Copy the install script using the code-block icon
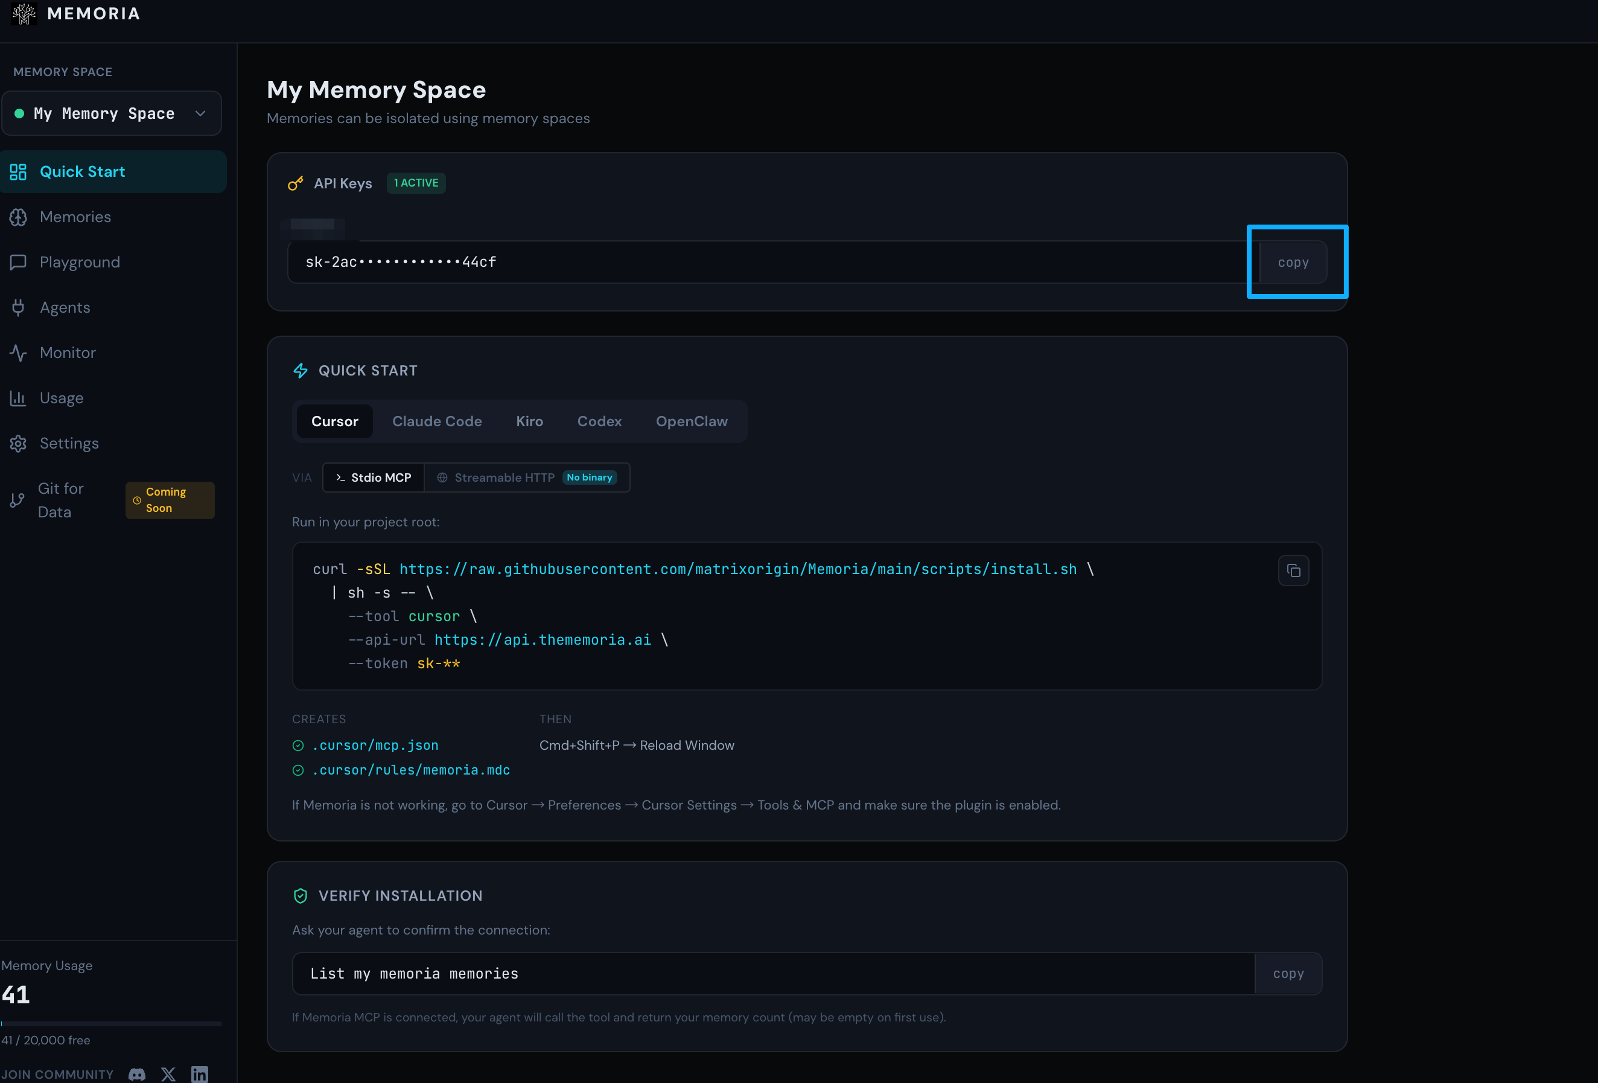Screen dimensions: 1598x1083 (x=1294, y=570)
